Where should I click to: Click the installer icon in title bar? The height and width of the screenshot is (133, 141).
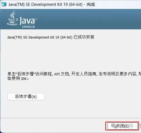pos(4,4)
